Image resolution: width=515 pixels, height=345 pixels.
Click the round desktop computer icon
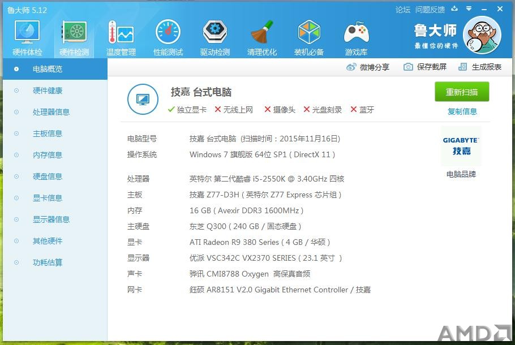(x=143, y=99)
